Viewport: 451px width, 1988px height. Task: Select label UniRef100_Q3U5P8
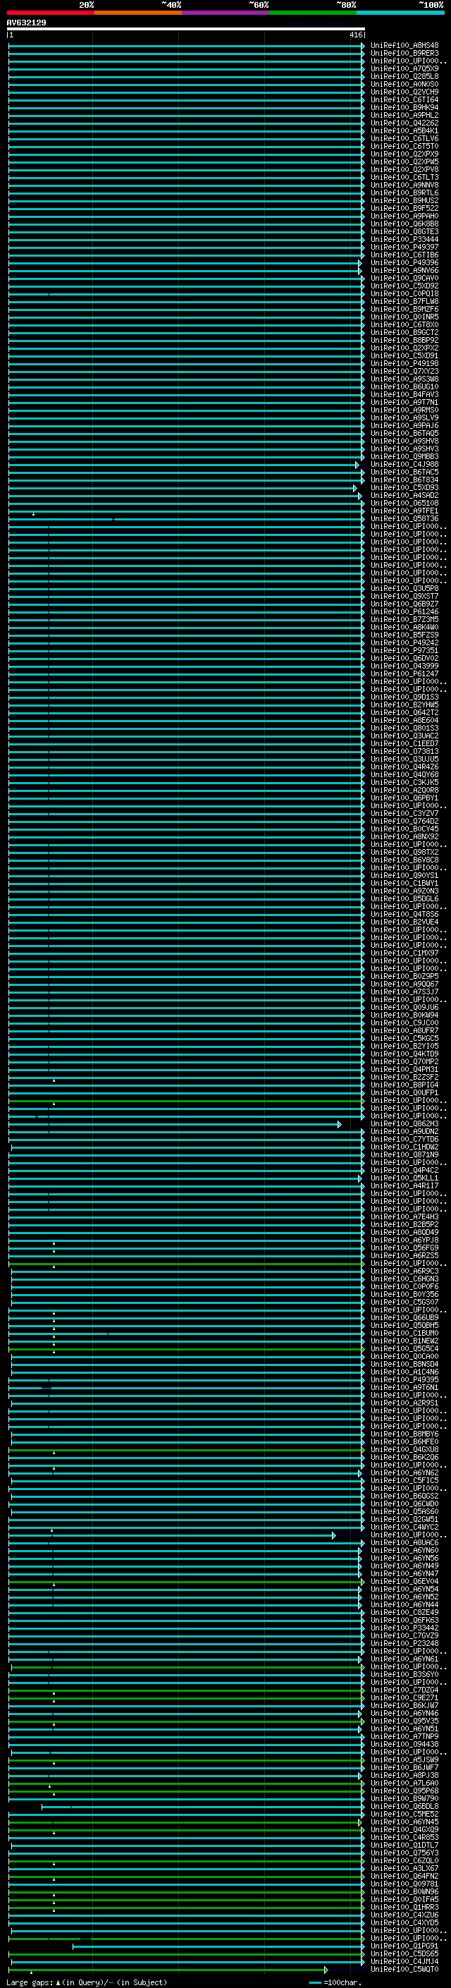404,588
